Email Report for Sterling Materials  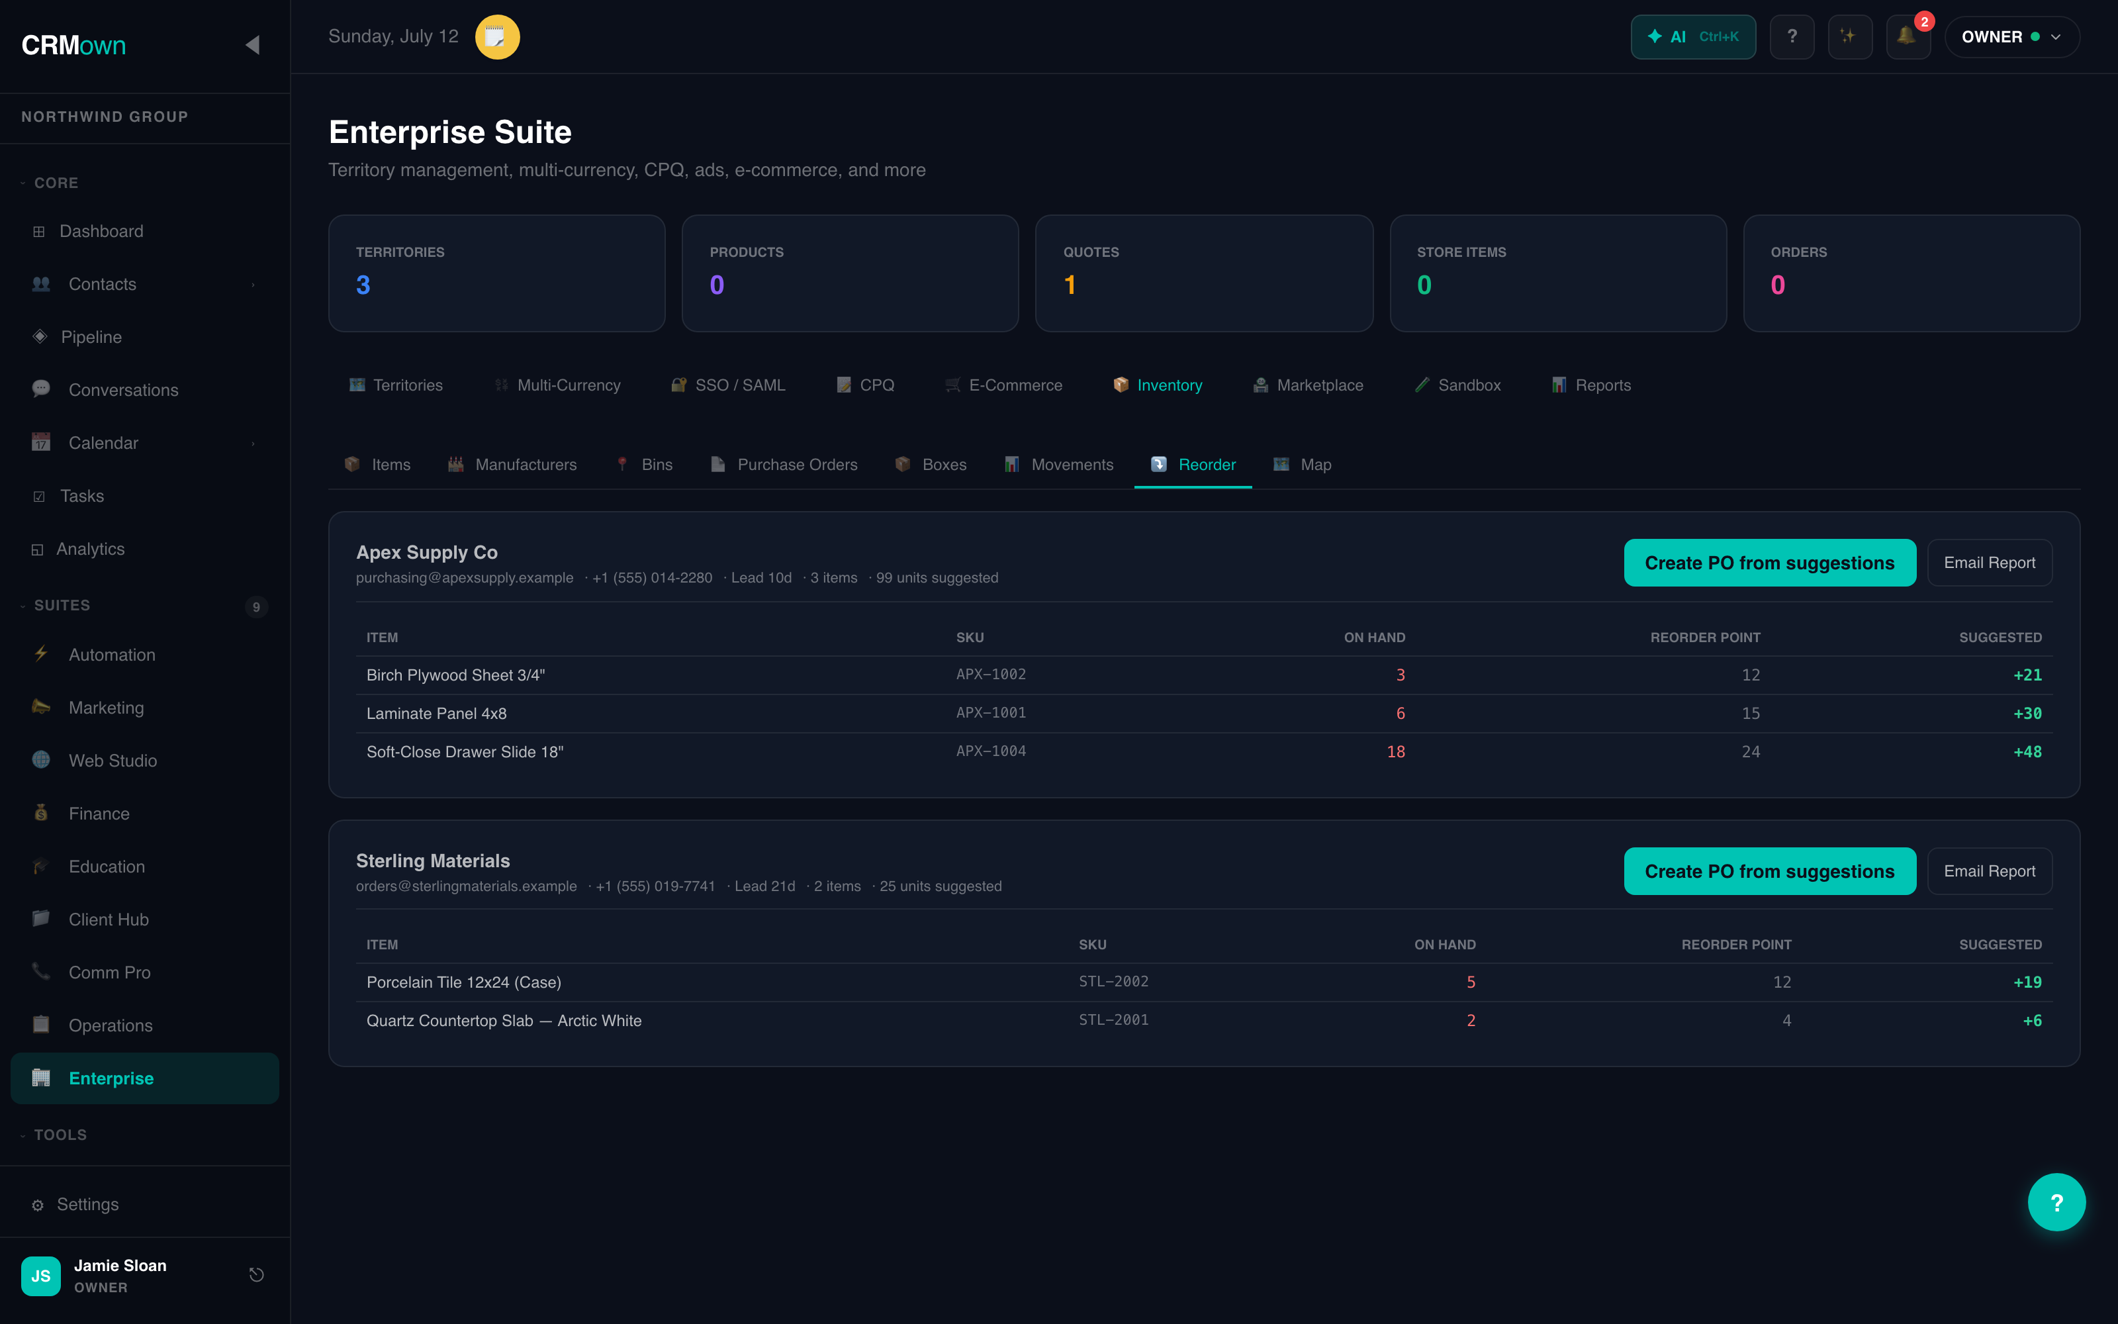pyautogui.click(x=1990, y=871)
